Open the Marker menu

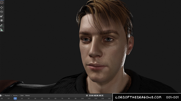28,96
